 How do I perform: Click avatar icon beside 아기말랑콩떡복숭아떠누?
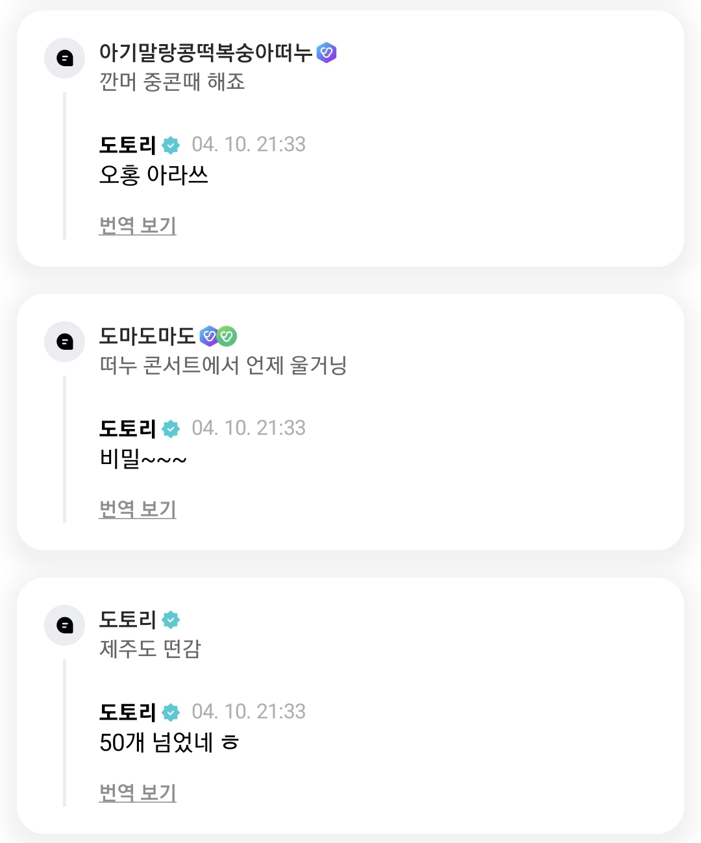[x=64, y=58]
